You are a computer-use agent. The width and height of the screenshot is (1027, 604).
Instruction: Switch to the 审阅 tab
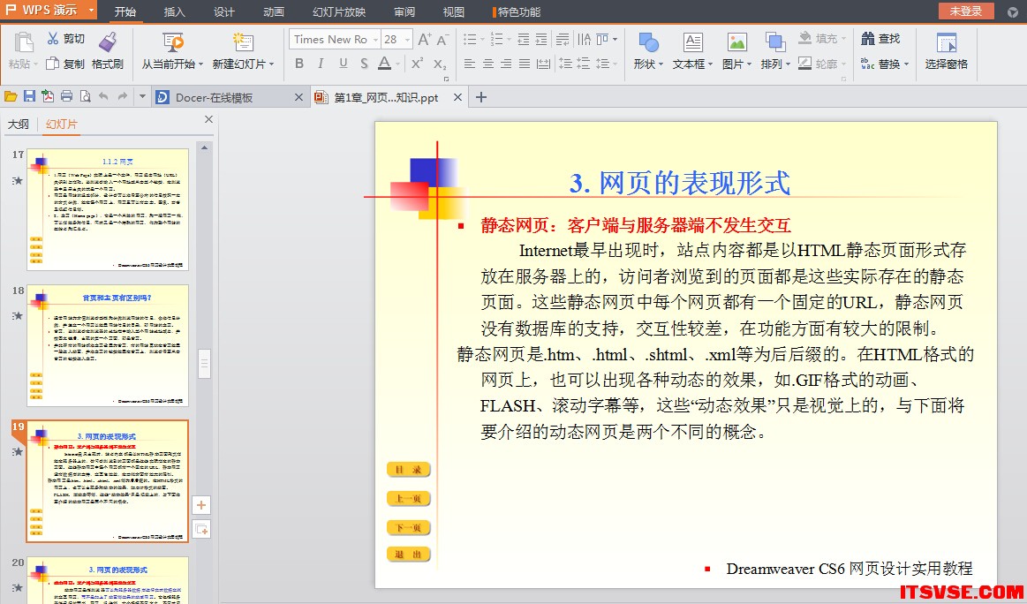pyautogui.click(x=404, y=11)
